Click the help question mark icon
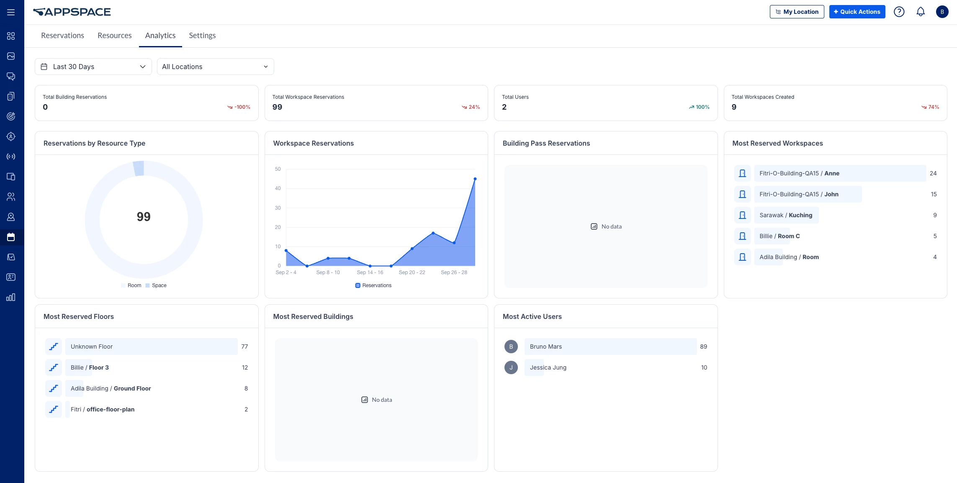Image resolution: width=957 pixels, height=483 pixels. pos(899,12)
